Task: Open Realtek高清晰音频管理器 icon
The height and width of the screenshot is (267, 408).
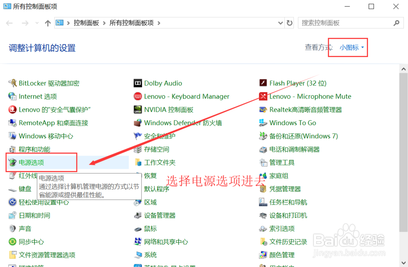Action: point(263,110)
